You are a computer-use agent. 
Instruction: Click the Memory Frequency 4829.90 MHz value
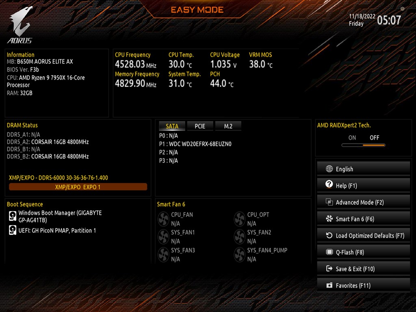tap(136, 84)
